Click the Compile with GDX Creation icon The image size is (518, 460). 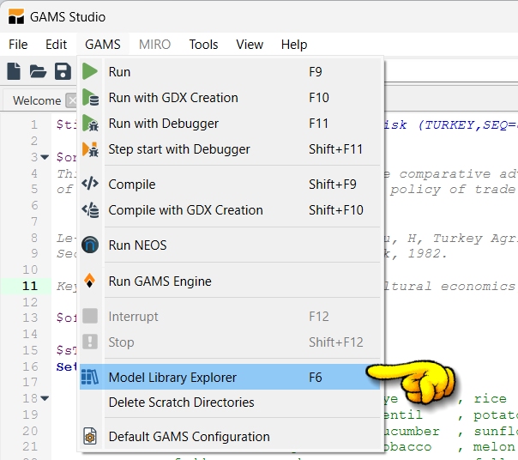tap(91, 210)
